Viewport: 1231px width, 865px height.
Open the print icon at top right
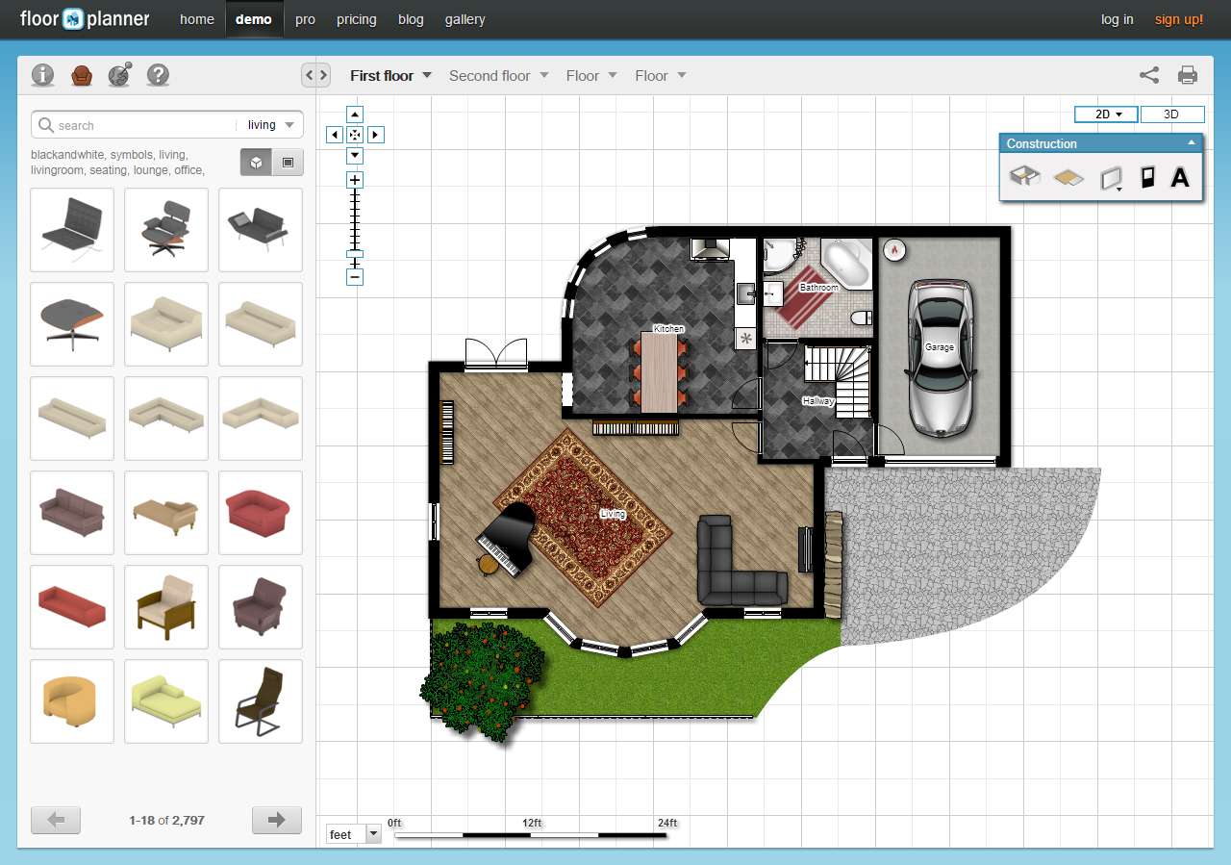pyautogui.click(x=1187, y=74)
